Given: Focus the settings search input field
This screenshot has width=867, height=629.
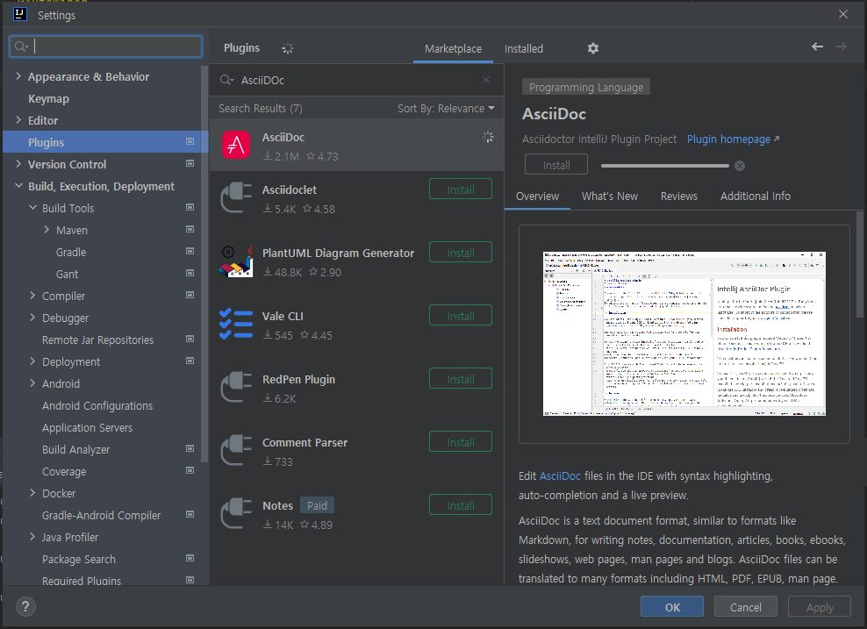Looking at the screenshot, I should click(105, 46).
